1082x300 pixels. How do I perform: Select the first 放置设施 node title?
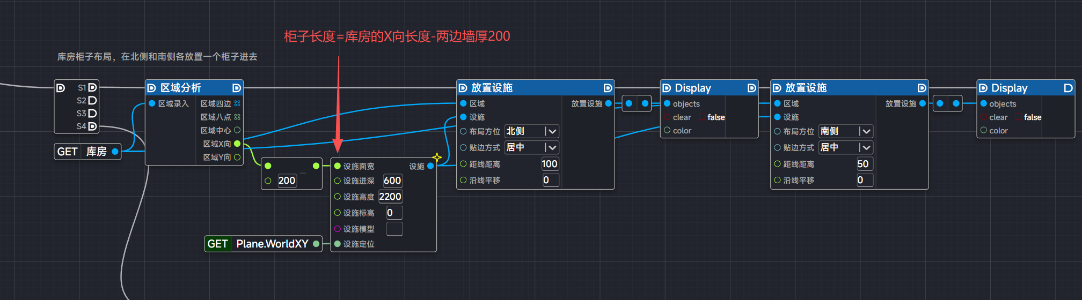coord(491,88)
